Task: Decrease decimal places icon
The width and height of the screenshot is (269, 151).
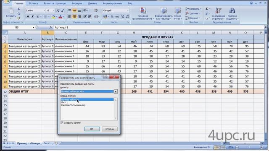Action: click(x=127, y=17)
